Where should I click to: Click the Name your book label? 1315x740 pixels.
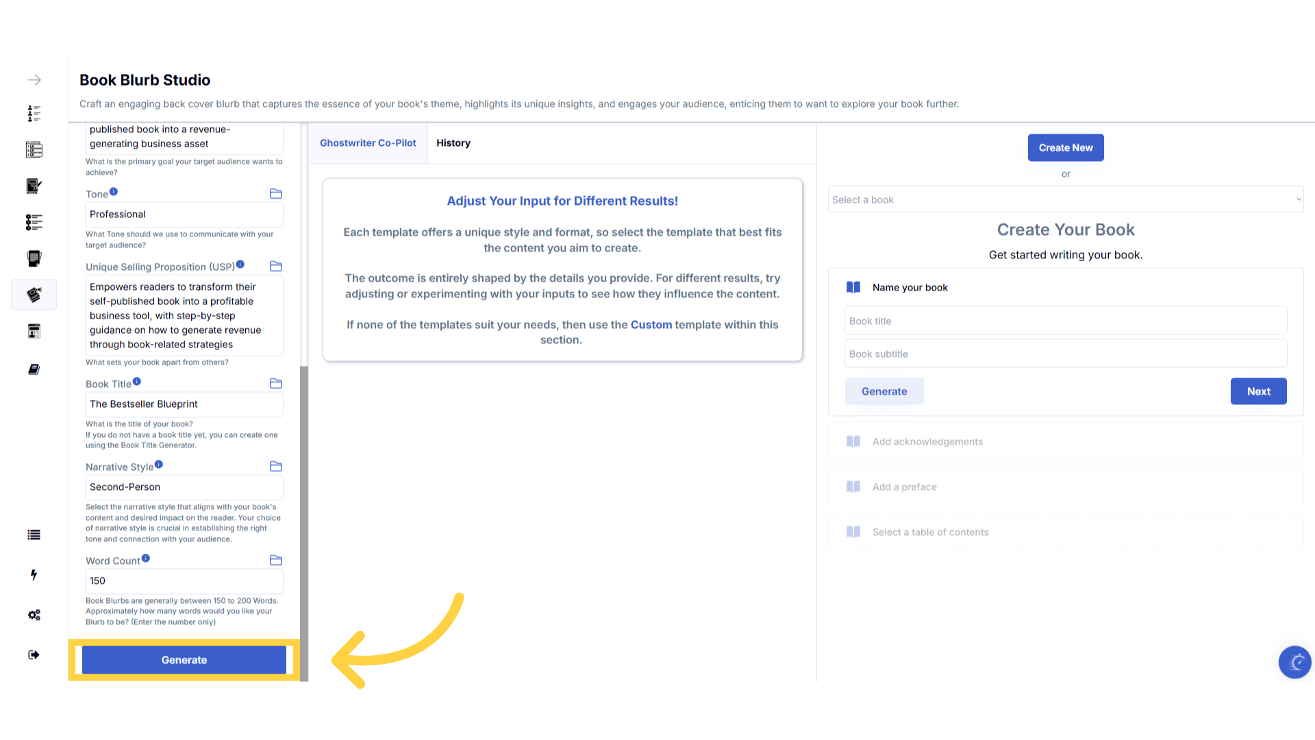point(910,288)
